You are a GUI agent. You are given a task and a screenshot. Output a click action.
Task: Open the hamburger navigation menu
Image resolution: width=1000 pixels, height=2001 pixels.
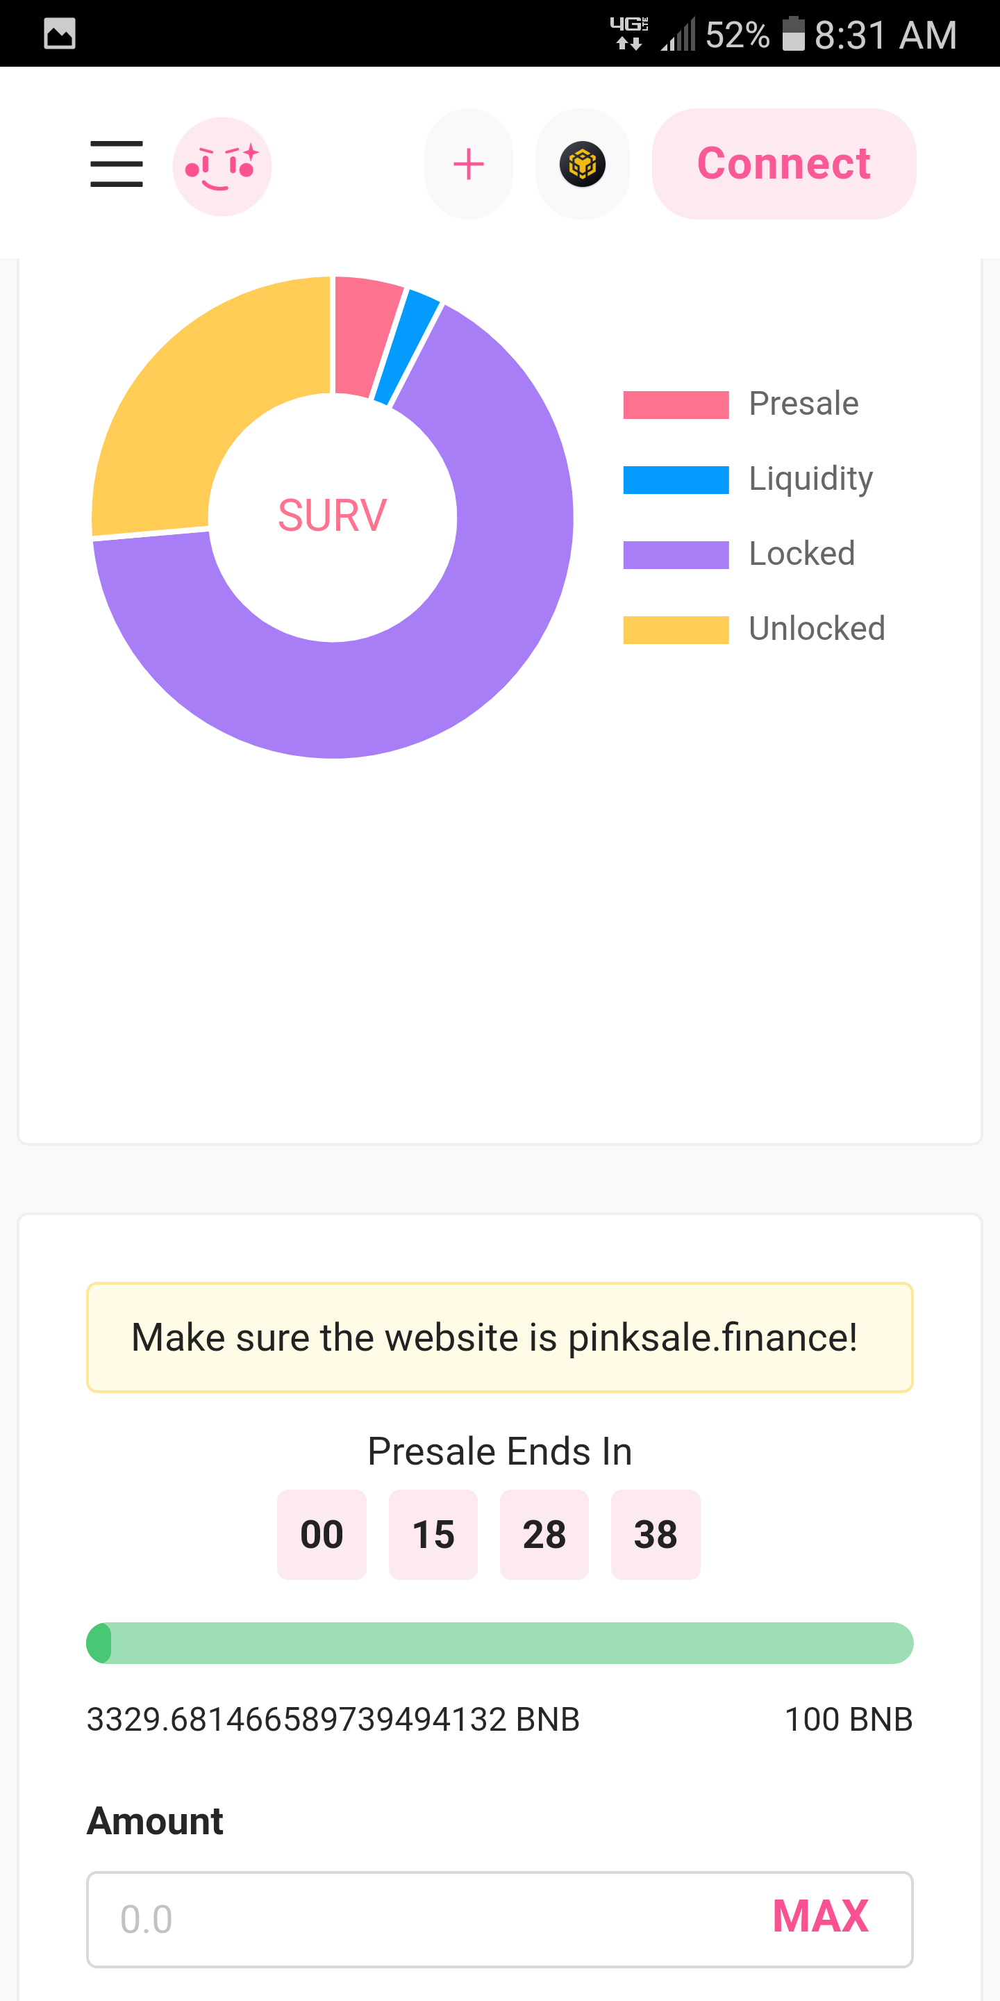[117, 164]
